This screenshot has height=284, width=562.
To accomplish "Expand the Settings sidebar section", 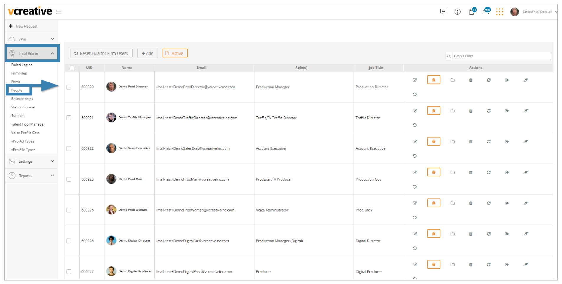I will point(31,161).
